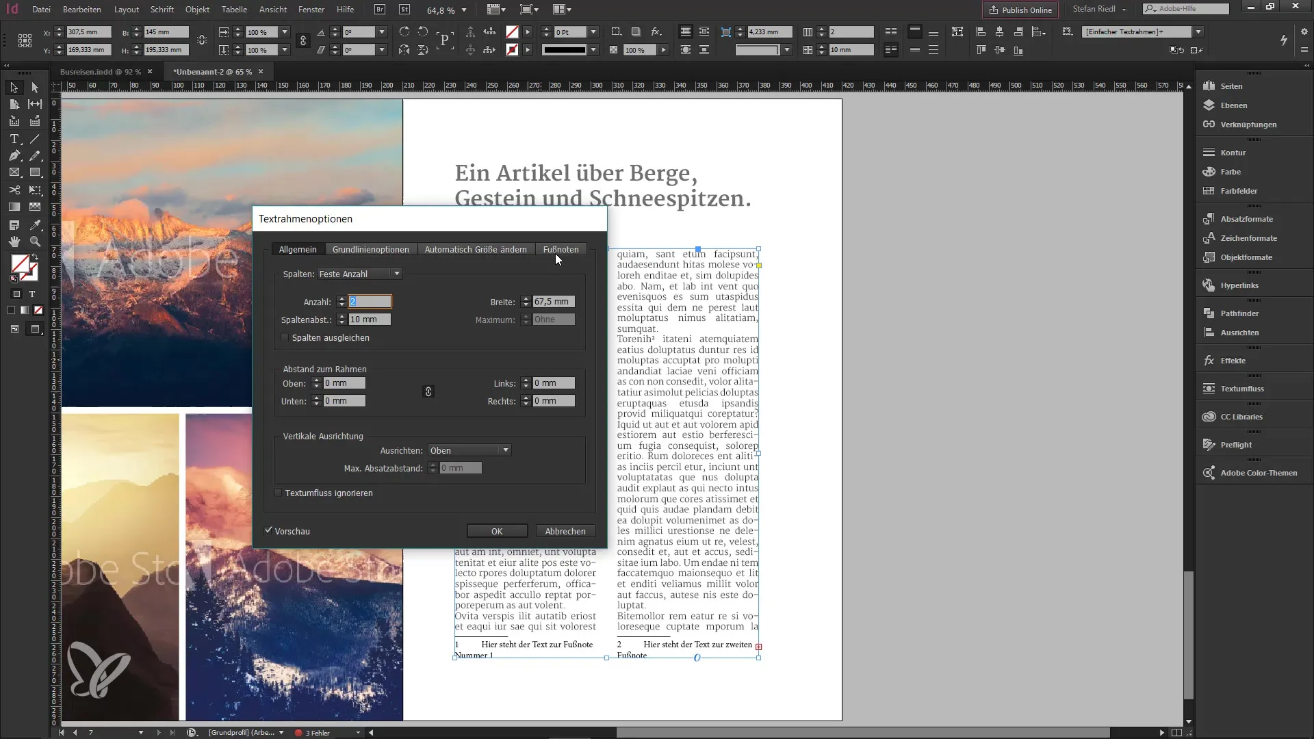Screen dimensions: 1314x739
Task: Select the Pen tool
Action: [x=14, y=156]
